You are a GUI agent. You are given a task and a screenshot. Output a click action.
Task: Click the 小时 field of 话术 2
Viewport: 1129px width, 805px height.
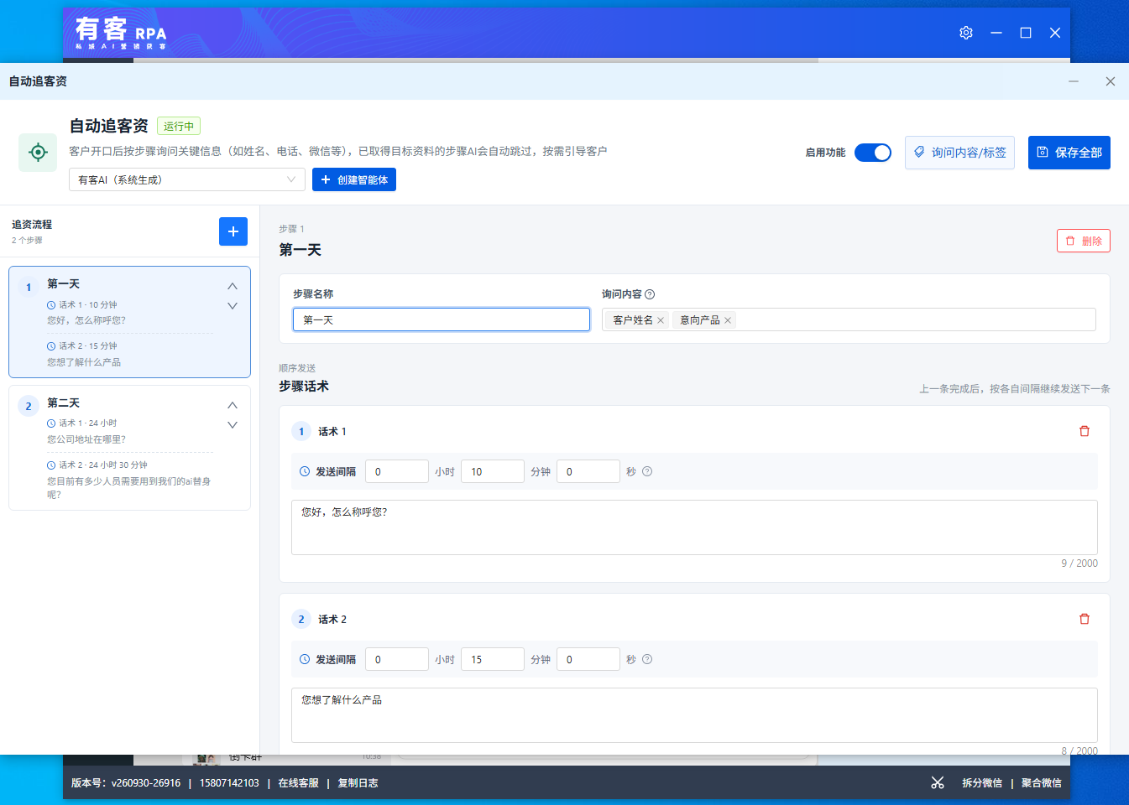pos(397,659)
